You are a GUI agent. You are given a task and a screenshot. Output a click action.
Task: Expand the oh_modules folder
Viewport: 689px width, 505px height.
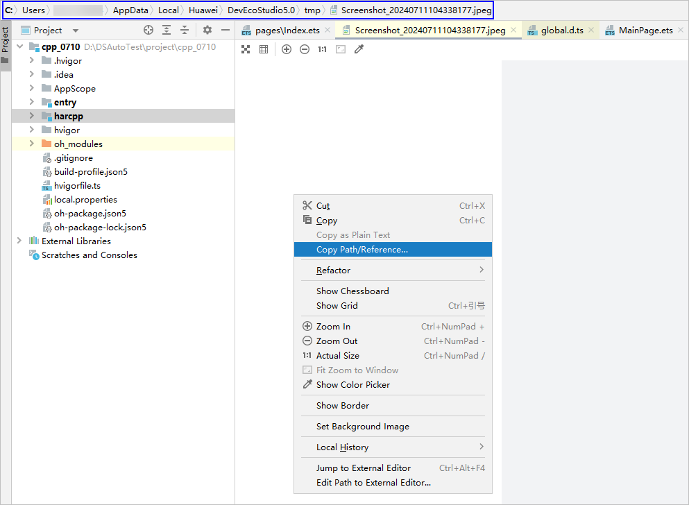[32, 144]
